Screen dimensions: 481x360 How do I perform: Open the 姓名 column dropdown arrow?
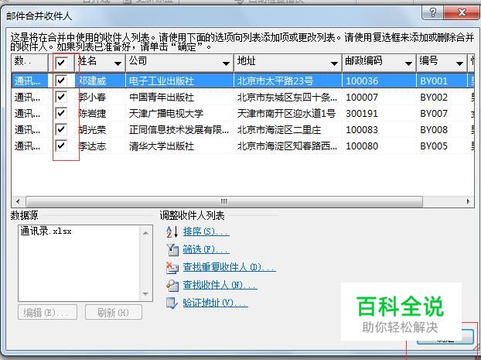pos(118,63)
